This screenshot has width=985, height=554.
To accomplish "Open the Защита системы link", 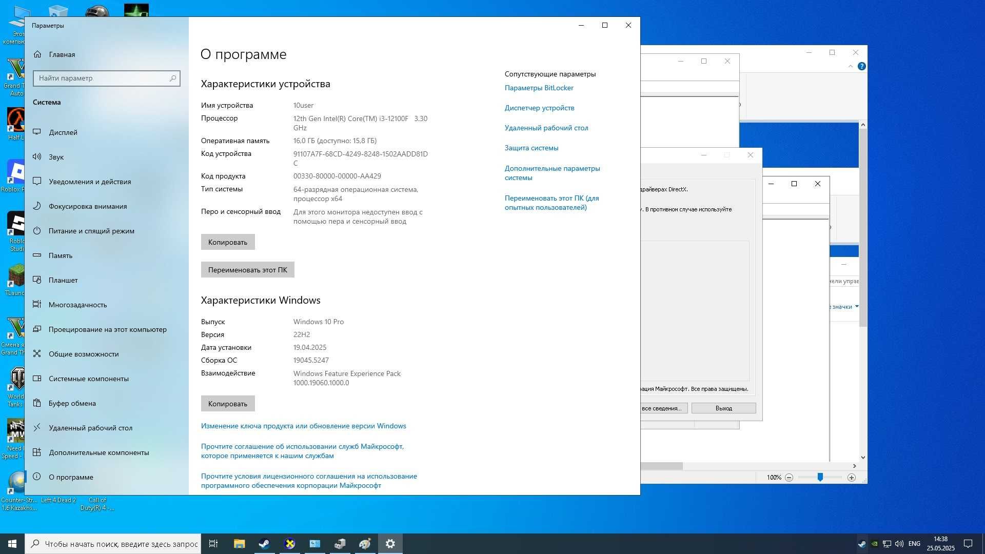I will pyautogui.click(x=531, y=148).
